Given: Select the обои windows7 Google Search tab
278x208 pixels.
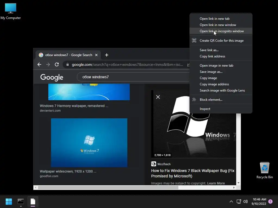Looking at the screenshot, I should pyautogui.click(x=68, y=55).
